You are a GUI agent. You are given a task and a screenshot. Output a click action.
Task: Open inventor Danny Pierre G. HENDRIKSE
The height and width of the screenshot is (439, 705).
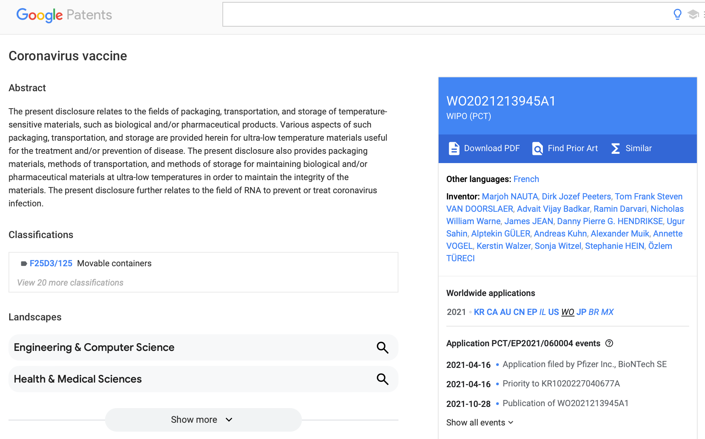coord(610,221)
